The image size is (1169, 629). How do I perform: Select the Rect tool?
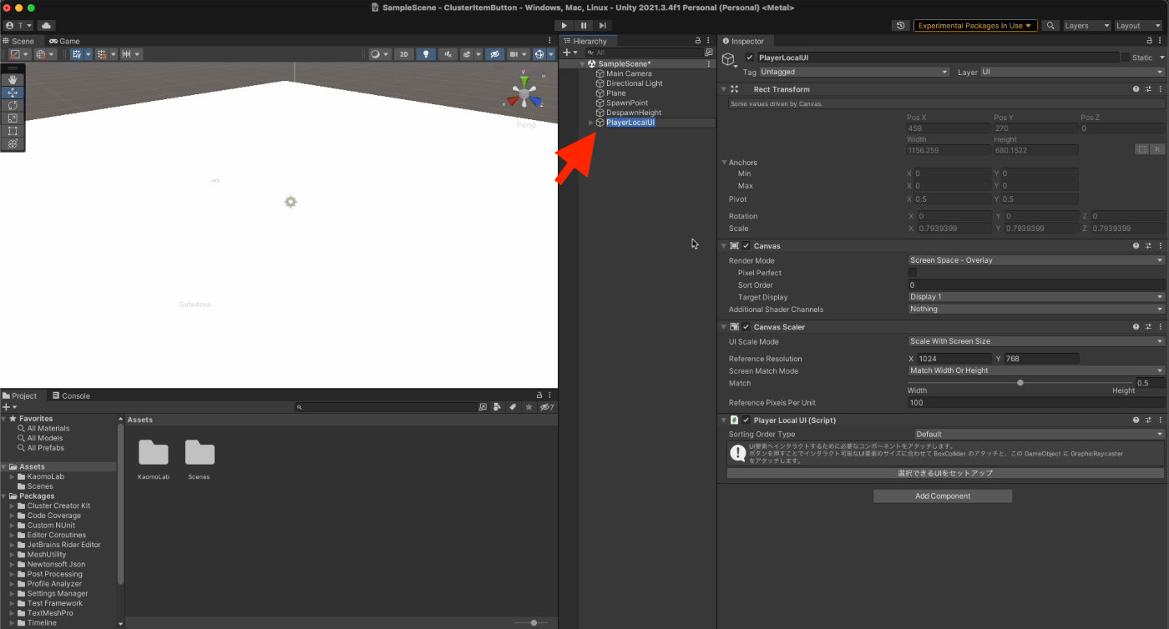coord(13,130)
